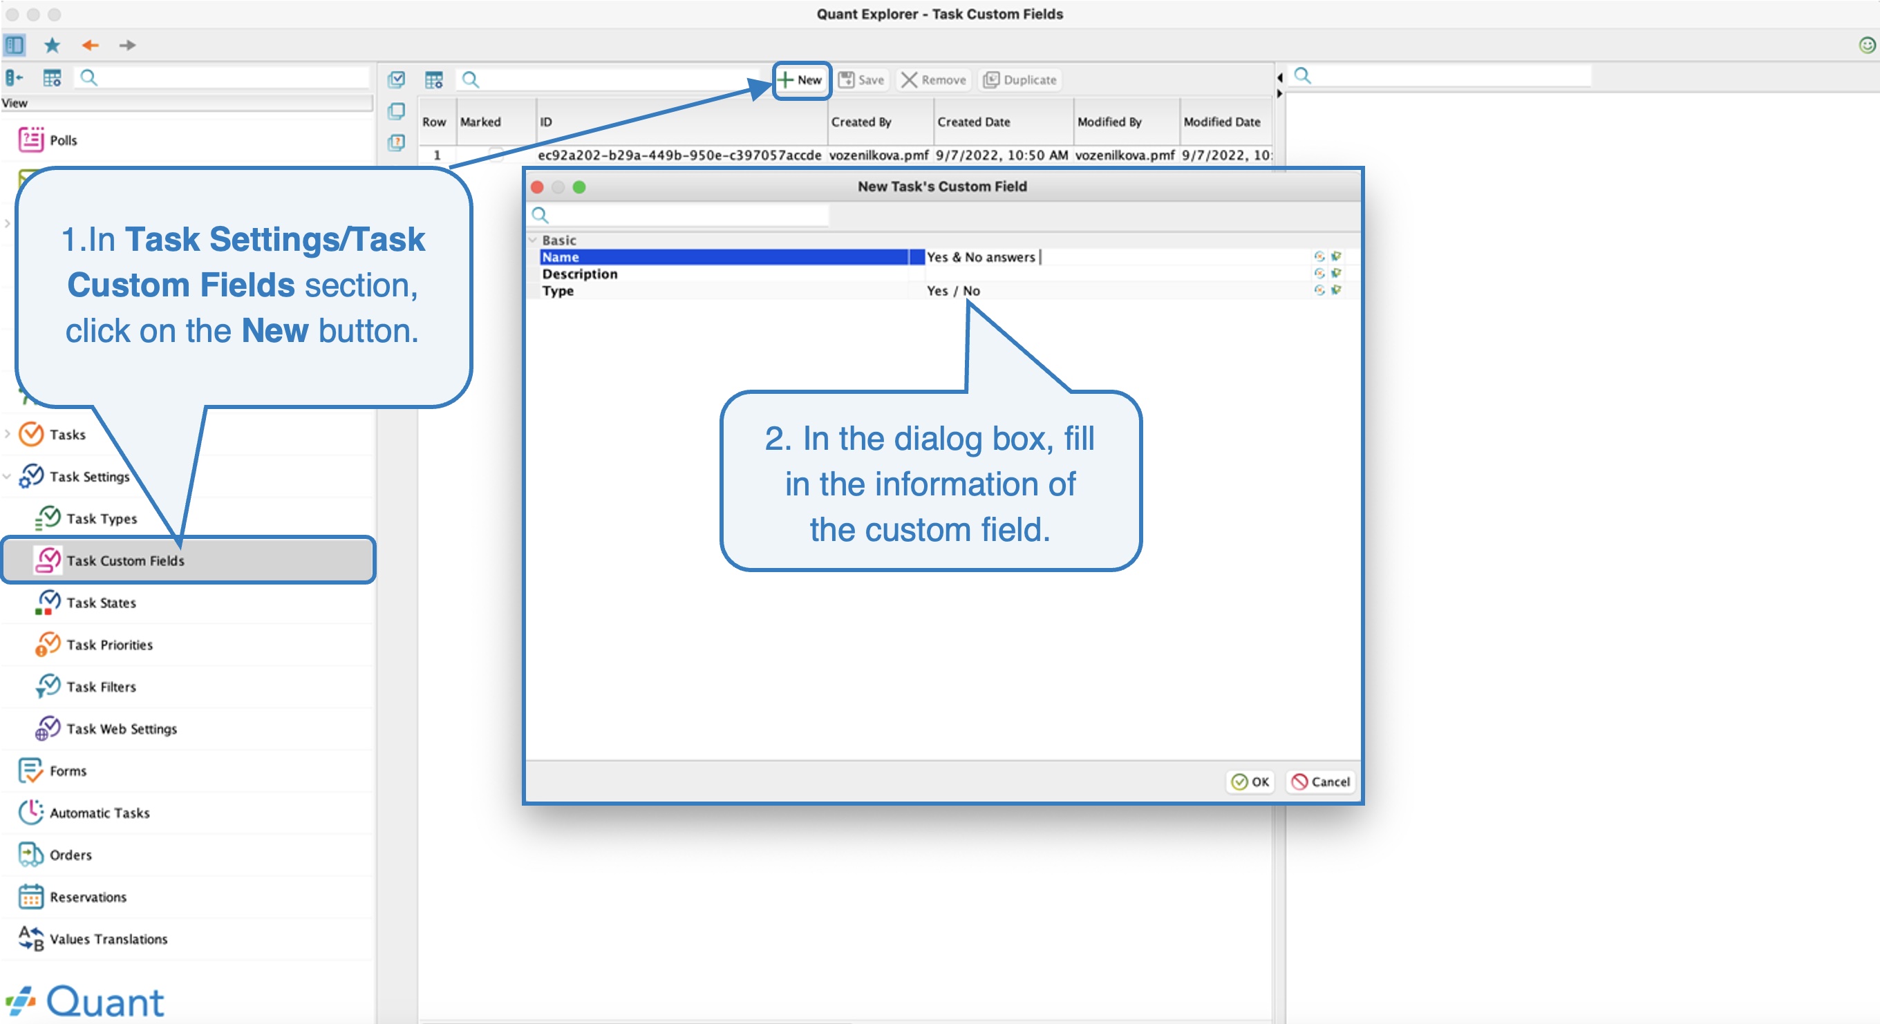Click the pin icon on Name row

[x=1335, y=257]
